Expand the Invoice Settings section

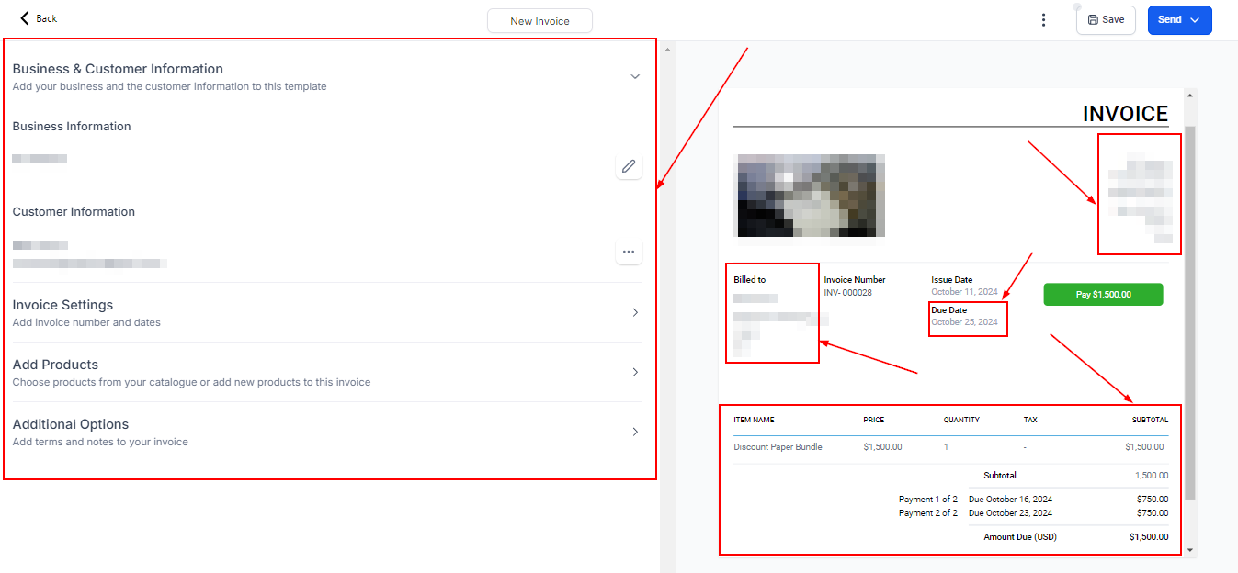click(635, 312)
